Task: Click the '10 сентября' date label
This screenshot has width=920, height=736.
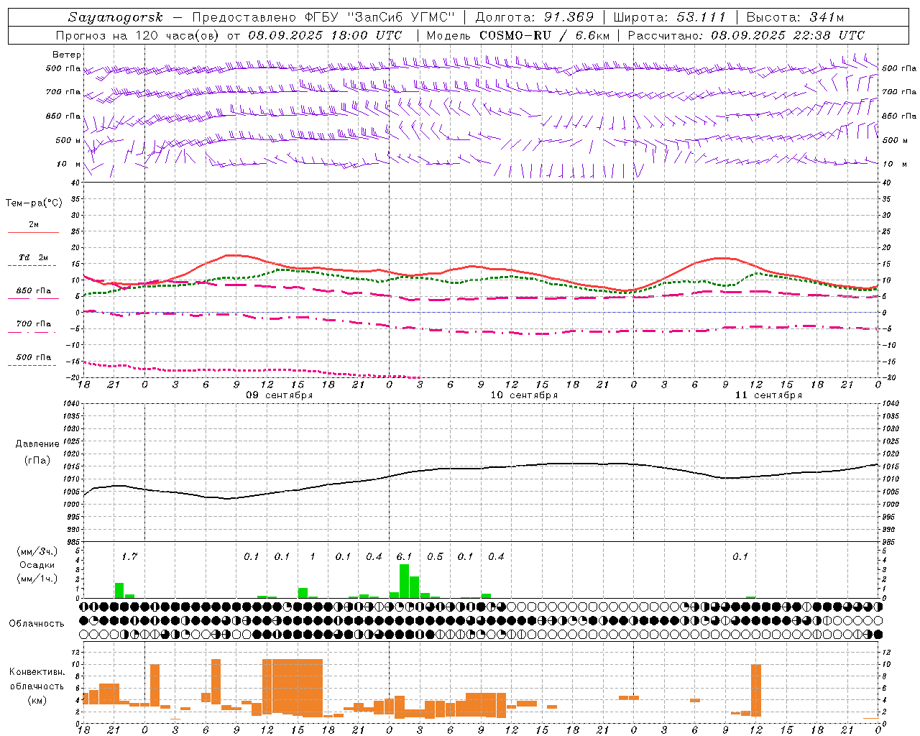Action: click(524, 395)
